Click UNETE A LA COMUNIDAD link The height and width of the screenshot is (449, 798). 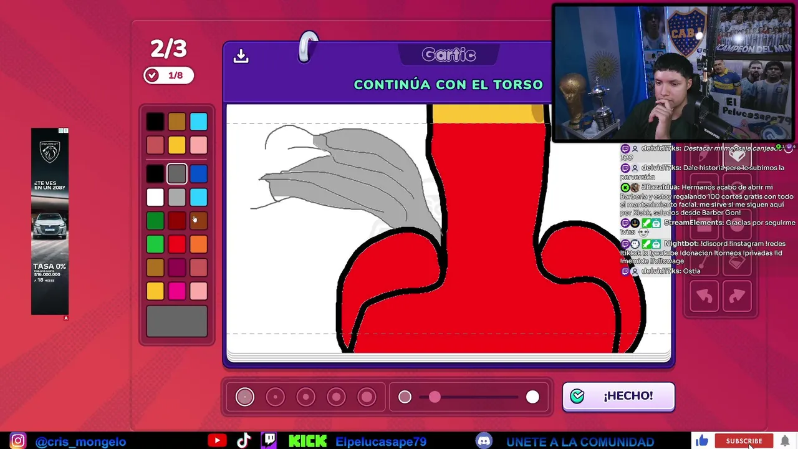pos(580,442)
